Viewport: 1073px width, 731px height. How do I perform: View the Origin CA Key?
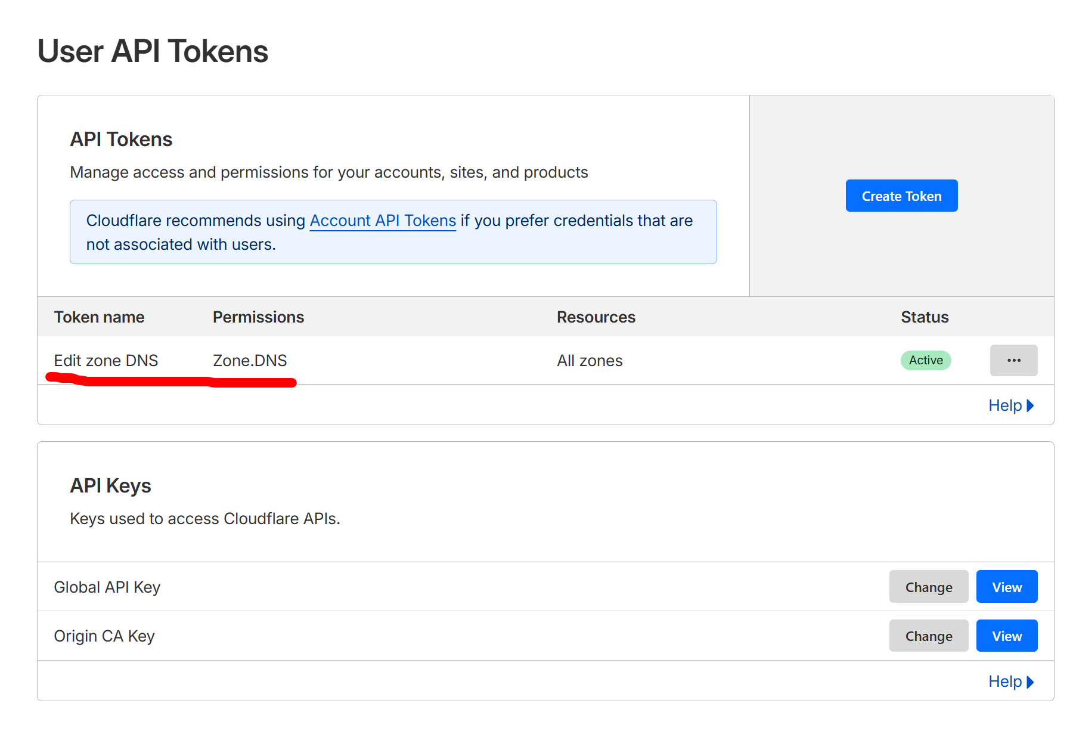1007,636
